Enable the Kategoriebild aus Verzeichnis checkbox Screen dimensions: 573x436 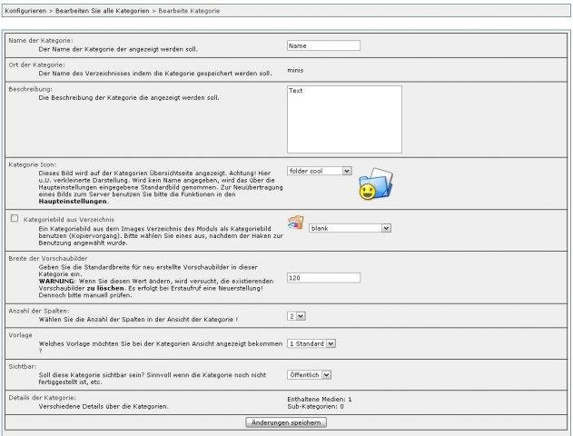[x=15, y=218]
